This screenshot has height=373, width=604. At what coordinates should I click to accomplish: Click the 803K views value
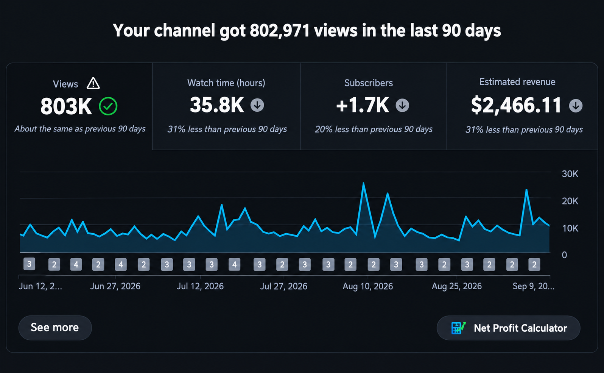point(66,106)
